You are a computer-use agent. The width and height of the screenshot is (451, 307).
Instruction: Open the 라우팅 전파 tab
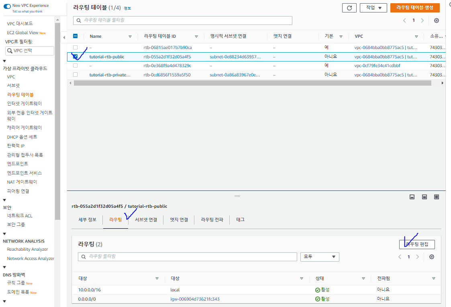tap(212, 219)
